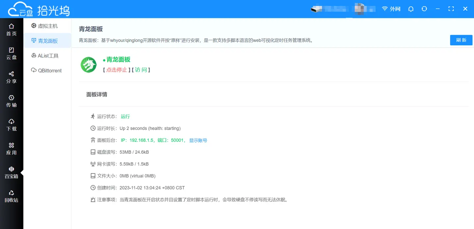
Task: Click the alarm icon beside 注意事项
Action: [93, 200]
